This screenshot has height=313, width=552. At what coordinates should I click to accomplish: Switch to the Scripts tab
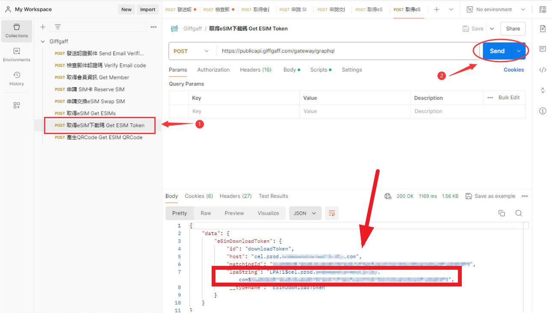(x=321, y=70)
